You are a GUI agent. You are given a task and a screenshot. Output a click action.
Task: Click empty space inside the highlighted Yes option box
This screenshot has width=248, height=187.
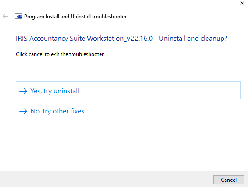point(158,90)
